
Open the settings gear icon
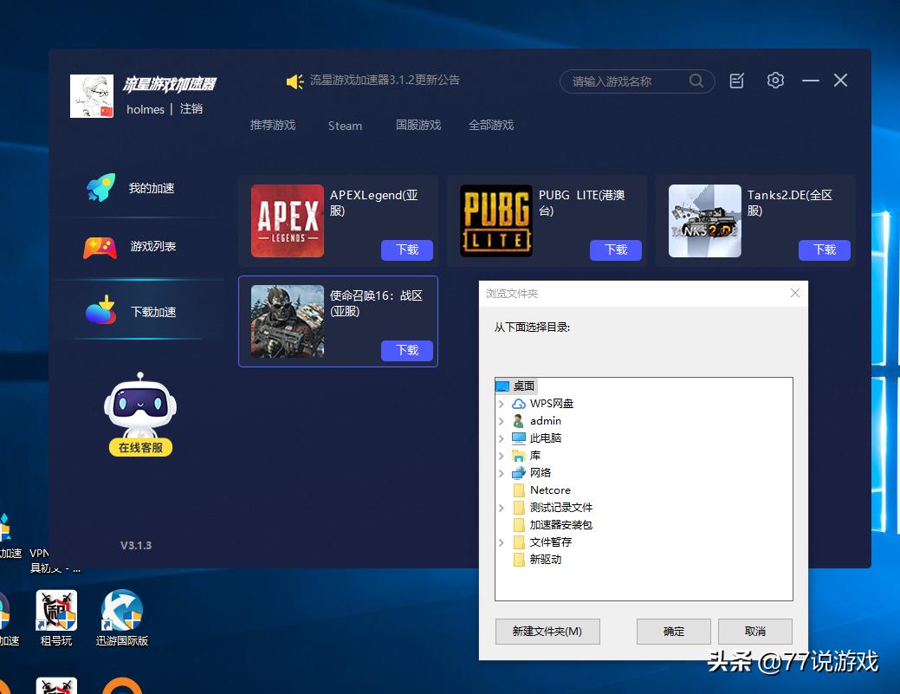click(774, 80)
